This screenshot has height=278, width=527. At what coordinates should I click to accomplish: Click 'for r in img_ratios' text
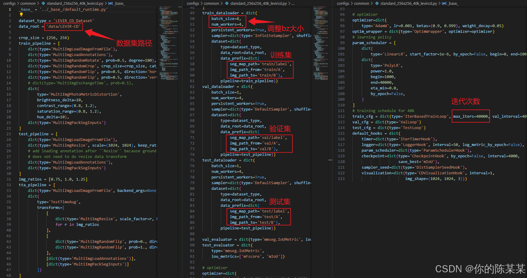(x=77, y=225)
